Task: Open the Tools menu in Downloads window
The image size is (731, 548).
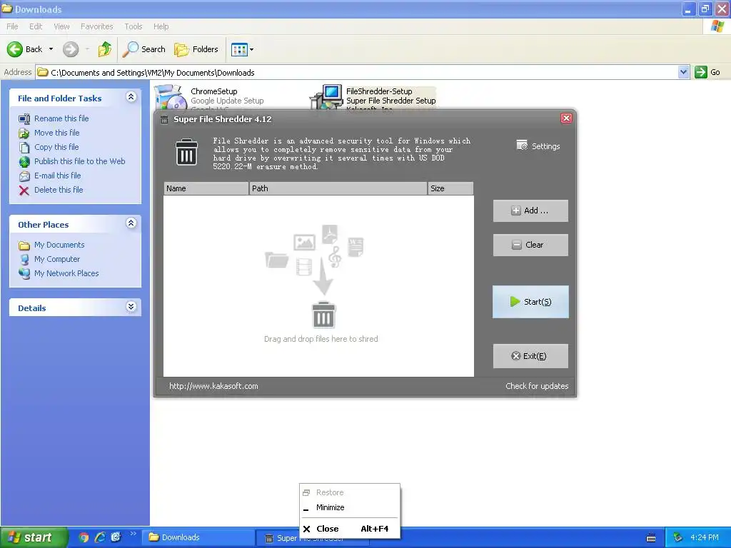Action: click(x=133, y=26)
